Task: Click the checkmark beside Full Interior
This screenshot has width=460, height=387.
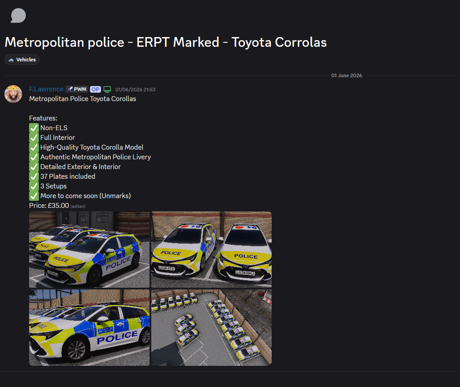Action: 34,138
